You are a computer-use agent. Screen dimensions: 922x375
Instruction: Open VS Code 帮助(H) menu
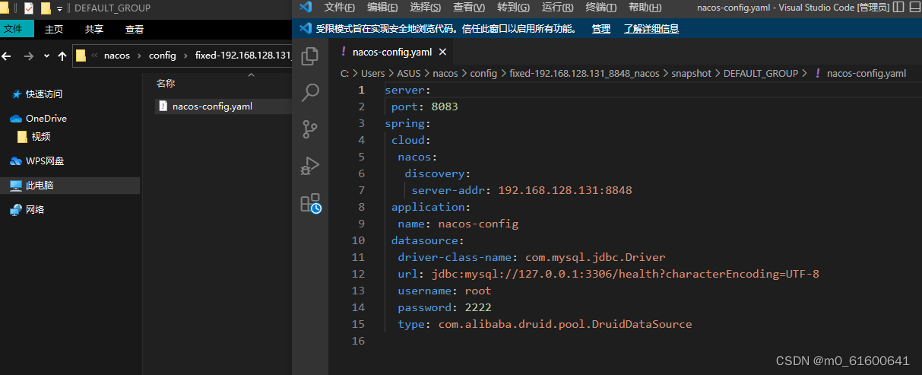pos(645,8)
